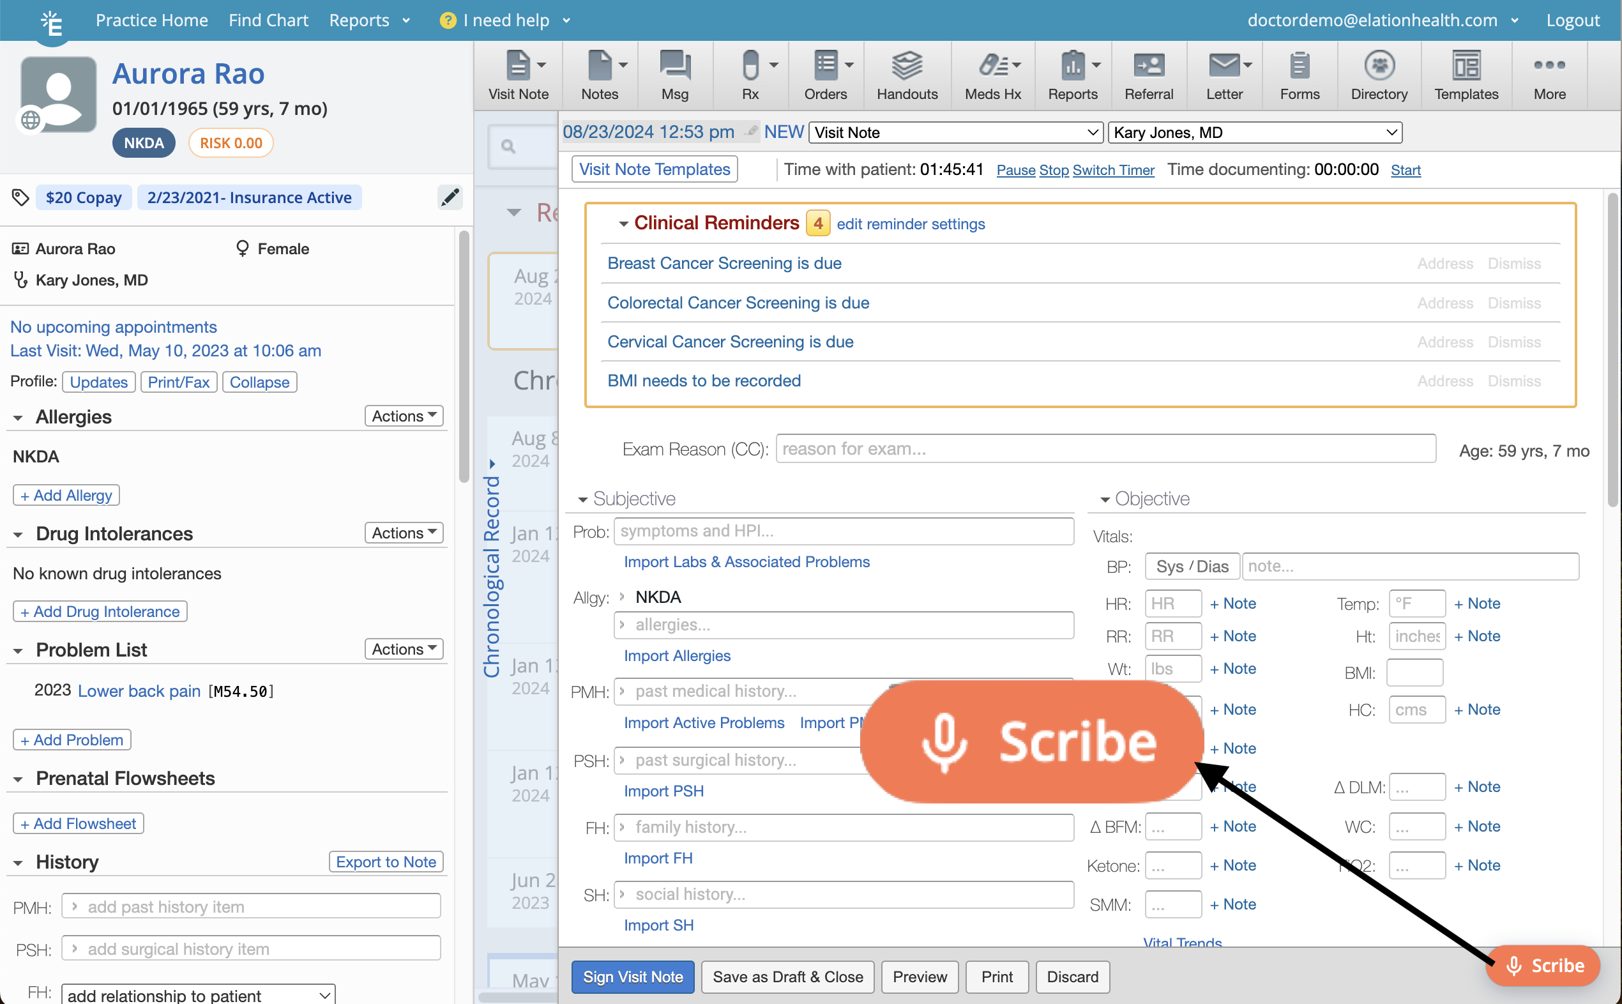Open the Forms tool
Image resolution: width=1622 pixels, height=1004 pixels.
tap(1299, 73)
